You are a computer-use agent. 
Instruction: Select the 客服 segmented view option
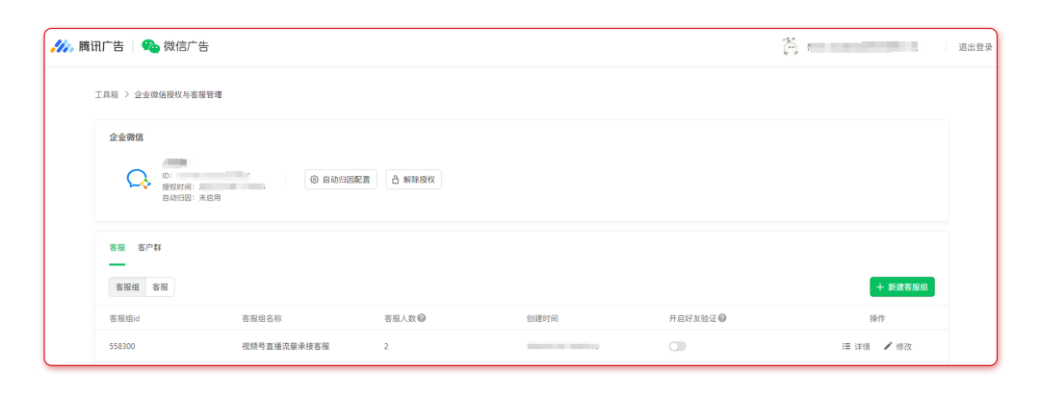[x=161, y=287]
